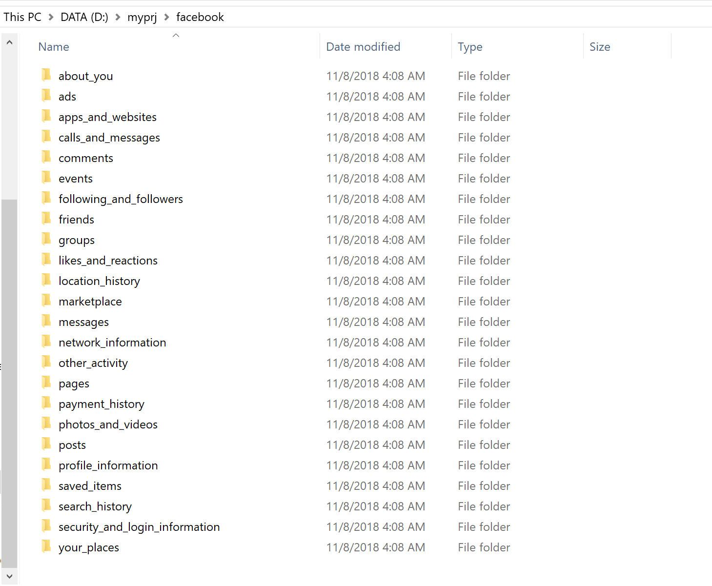Click the posts folder icon
The width and height of the screenshot is (712, 586).
click(x=46, y=444)
